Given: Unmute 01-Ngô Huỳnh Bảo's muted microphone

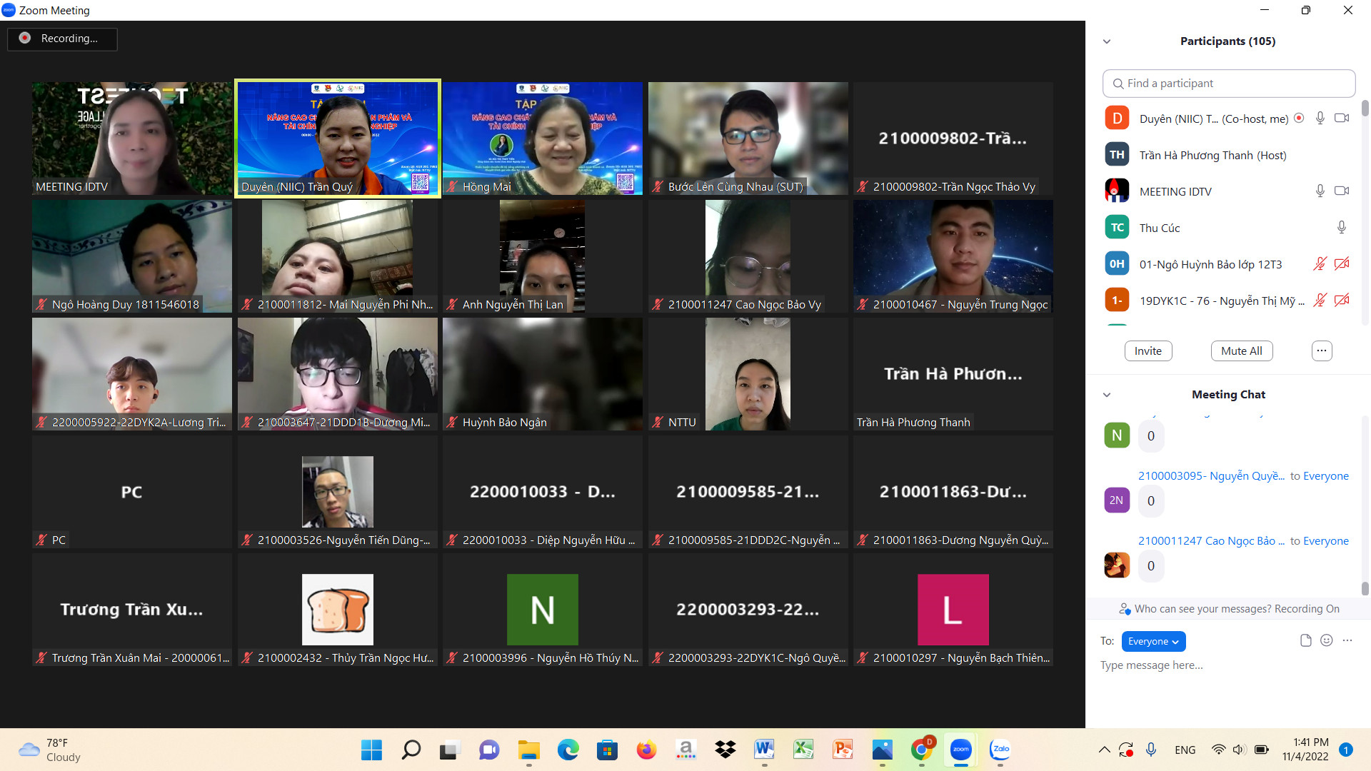Looking at the screenshot, I should click(1320, 263).
